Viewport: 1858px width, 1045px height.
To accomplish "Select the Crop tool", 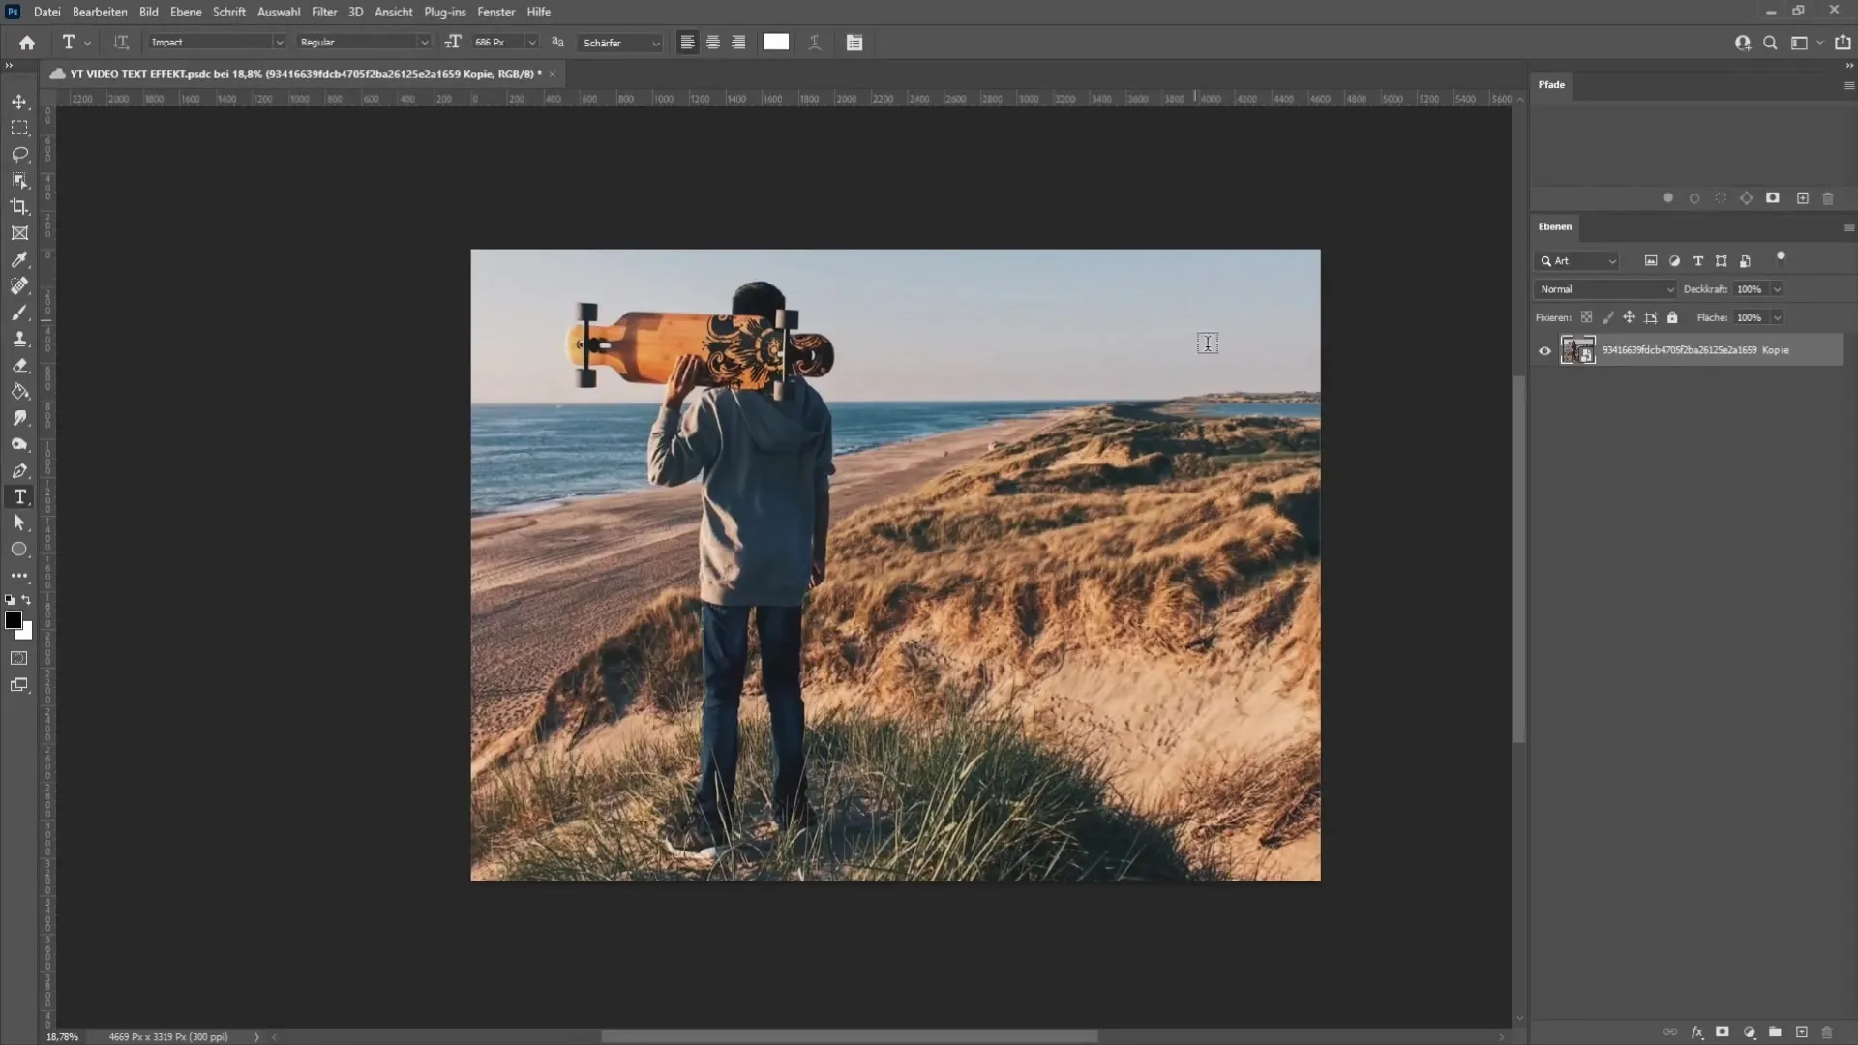I will 19,206.
